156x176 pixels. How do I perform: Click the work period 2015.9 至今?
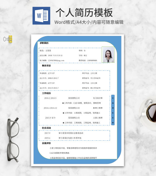point(50,118)
